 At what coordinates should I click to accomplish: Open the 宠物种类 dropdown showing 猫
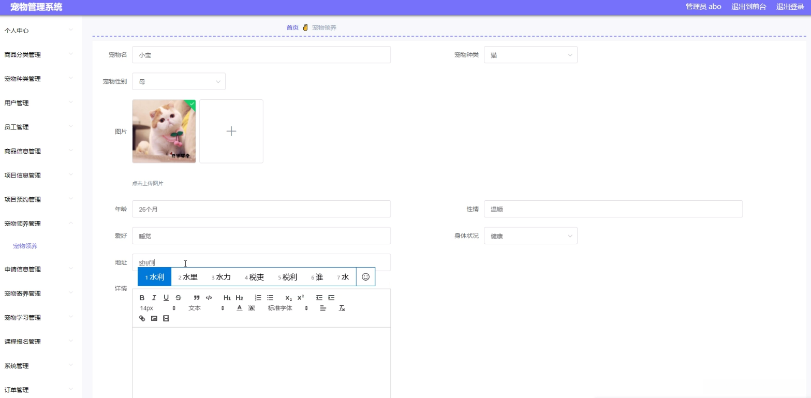530,55
